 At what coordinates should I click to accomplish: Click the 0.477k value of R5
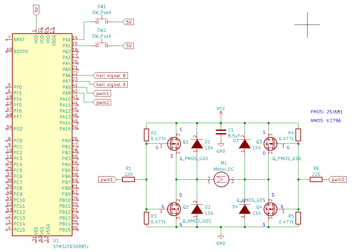(286, 222)
